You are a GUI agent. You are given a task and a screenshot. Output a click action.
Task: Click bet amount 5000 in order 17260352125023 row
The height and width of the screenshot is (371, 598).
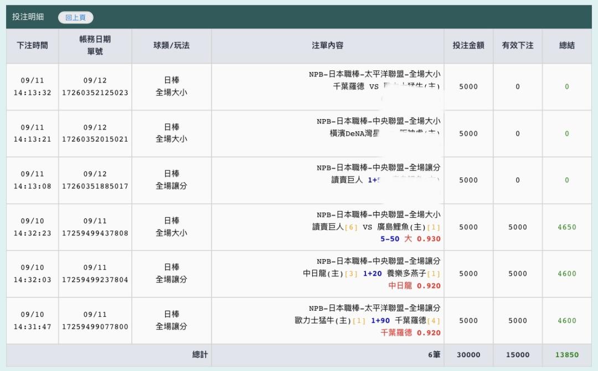468,86
